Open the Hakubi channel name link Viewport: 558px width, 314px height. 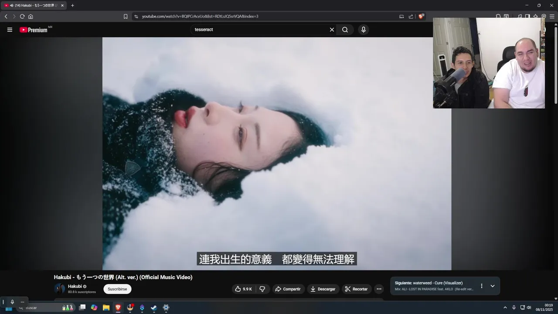pyautogui.click(x=75, y=286)
